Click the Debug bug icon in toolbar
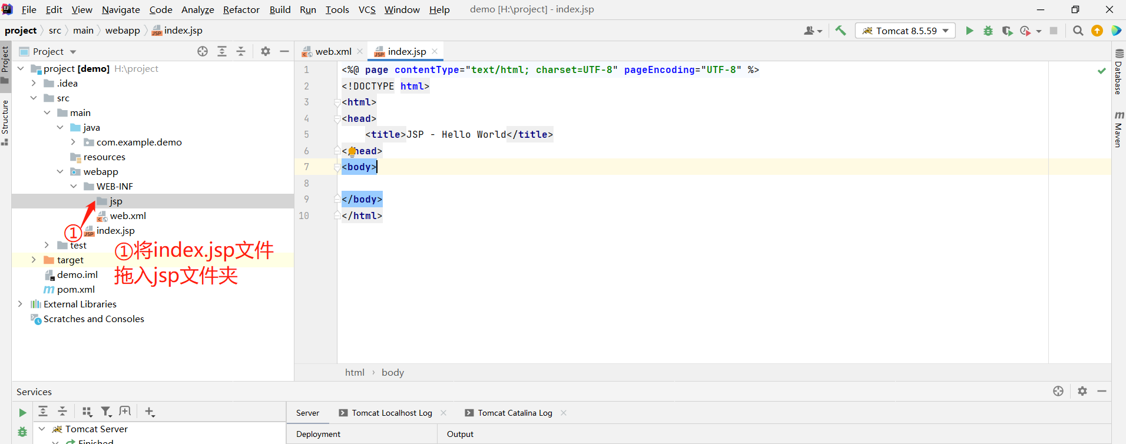This screenshot has width=1126, height=444. tap(988, 31)
